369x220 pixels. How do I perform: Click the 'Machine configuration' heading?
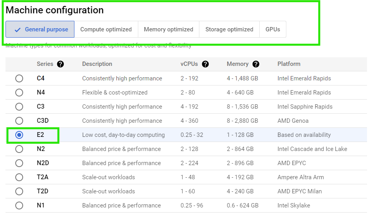click(54, 10)
